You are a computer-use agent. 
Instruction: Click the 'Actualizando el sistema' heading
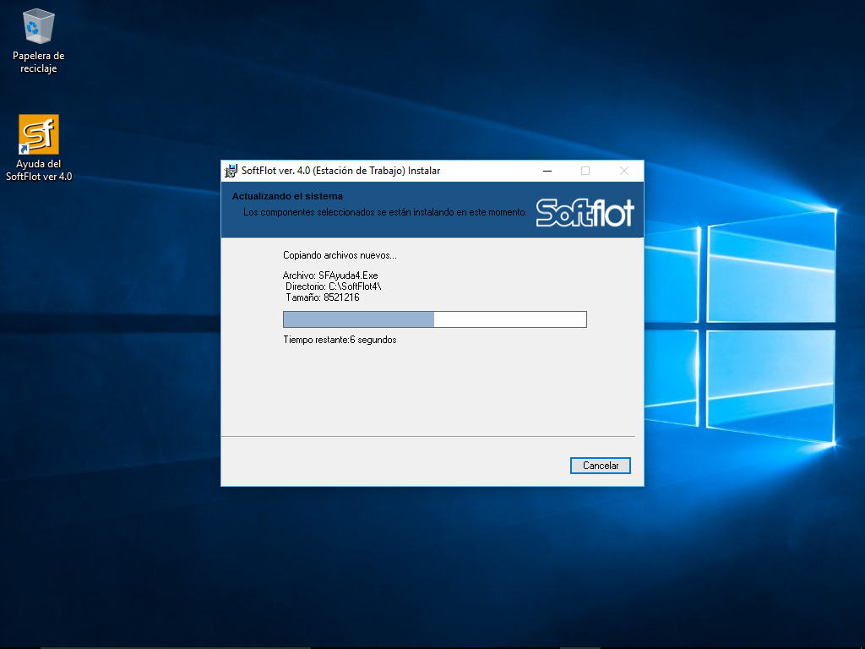(x=287, y=197)
